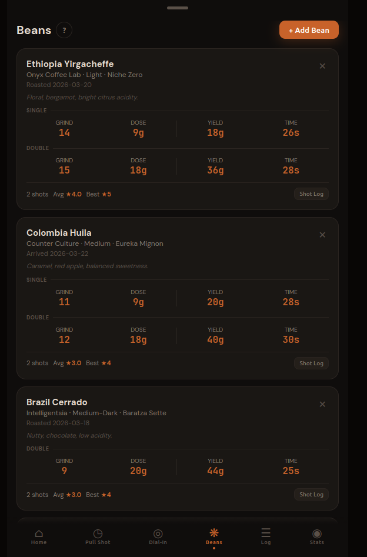
Task: Go to the Home tab icon
Action: [x=39, y=536]
